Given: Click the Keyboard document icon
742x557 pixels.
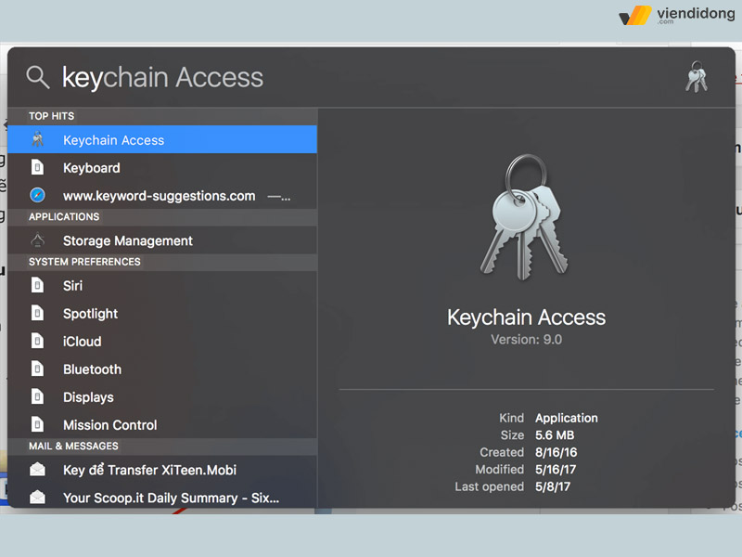Looking at the screenshot, I should pyautogui.click(x=37, y=167).
